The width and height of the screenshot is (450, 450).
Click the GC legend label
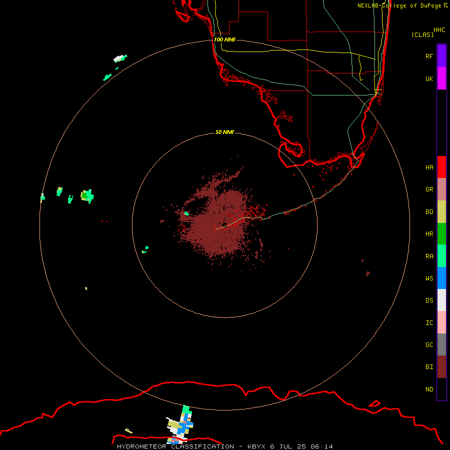(429, 345)
